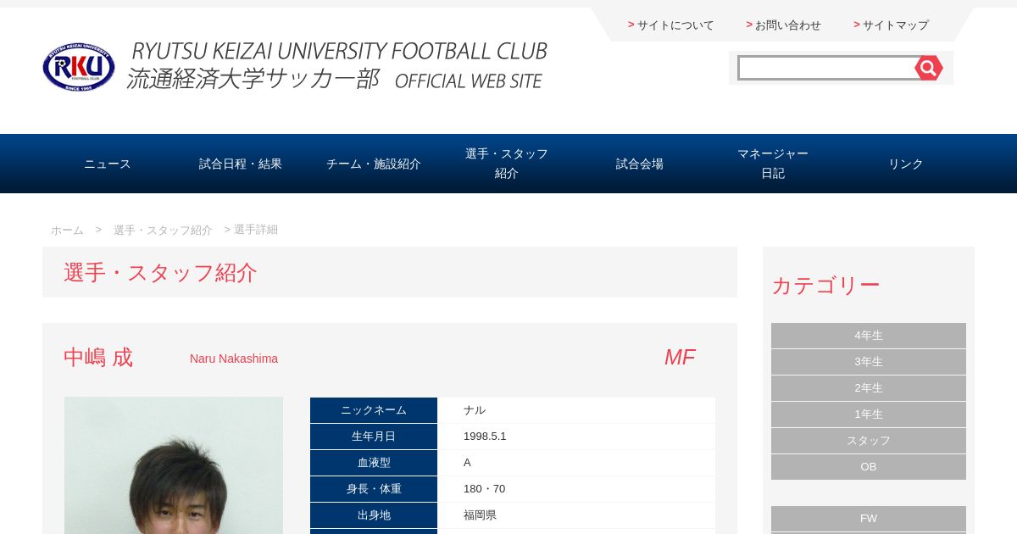Click the nickname value ナル

point(475,410)
